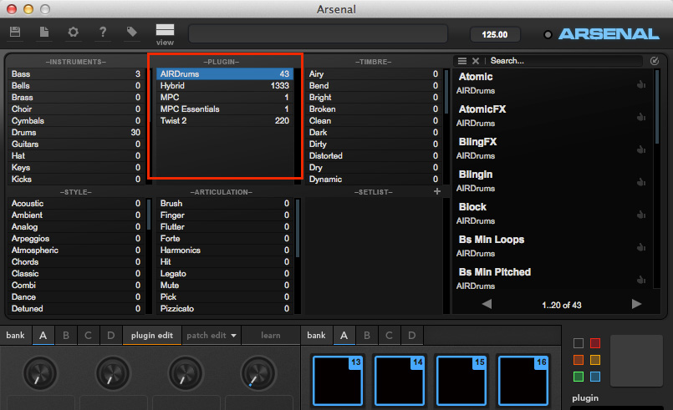Select the Bass instrument row
Viewport: 673px width, 410px height.
click(75, 73)
